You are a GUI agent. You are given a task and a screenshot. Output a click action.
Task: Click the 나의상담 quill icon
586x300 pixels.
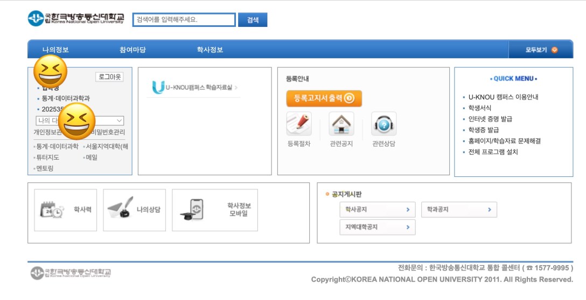(x=120, y=210)
